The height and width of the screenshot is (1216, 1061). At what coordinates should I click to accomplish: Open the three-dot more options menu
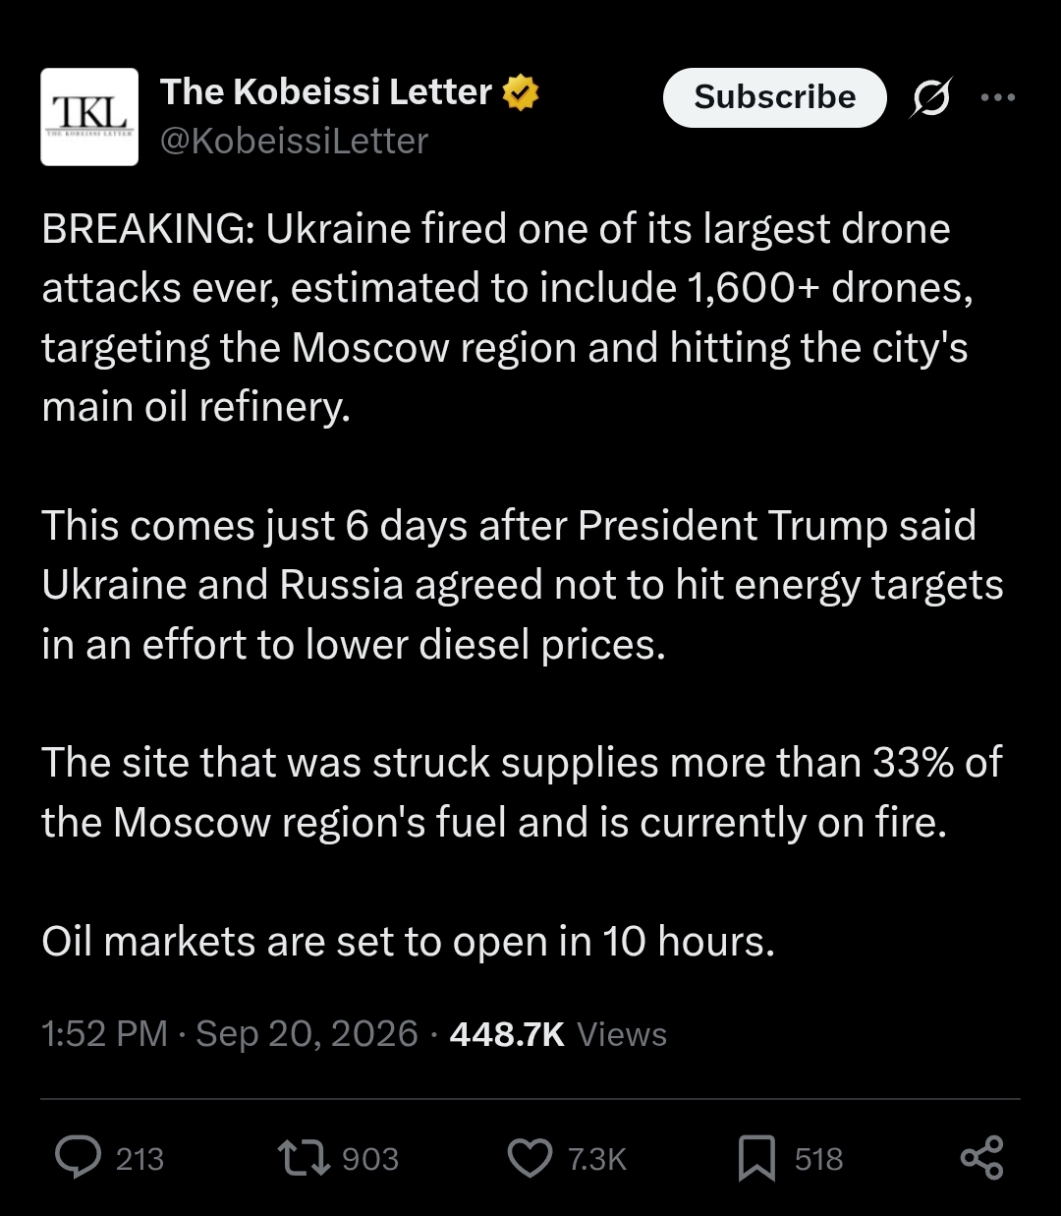998,97
